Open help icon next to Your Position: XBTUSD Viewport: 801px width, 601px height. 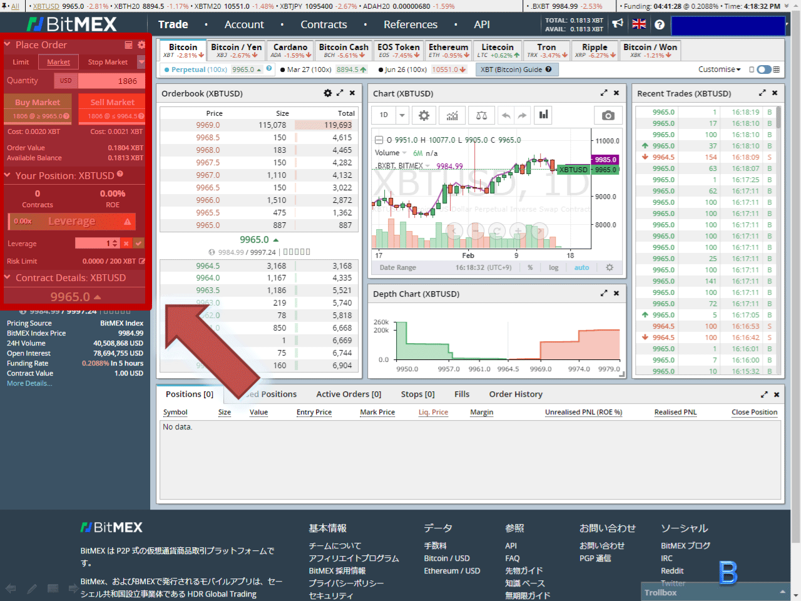click(120, 175)
